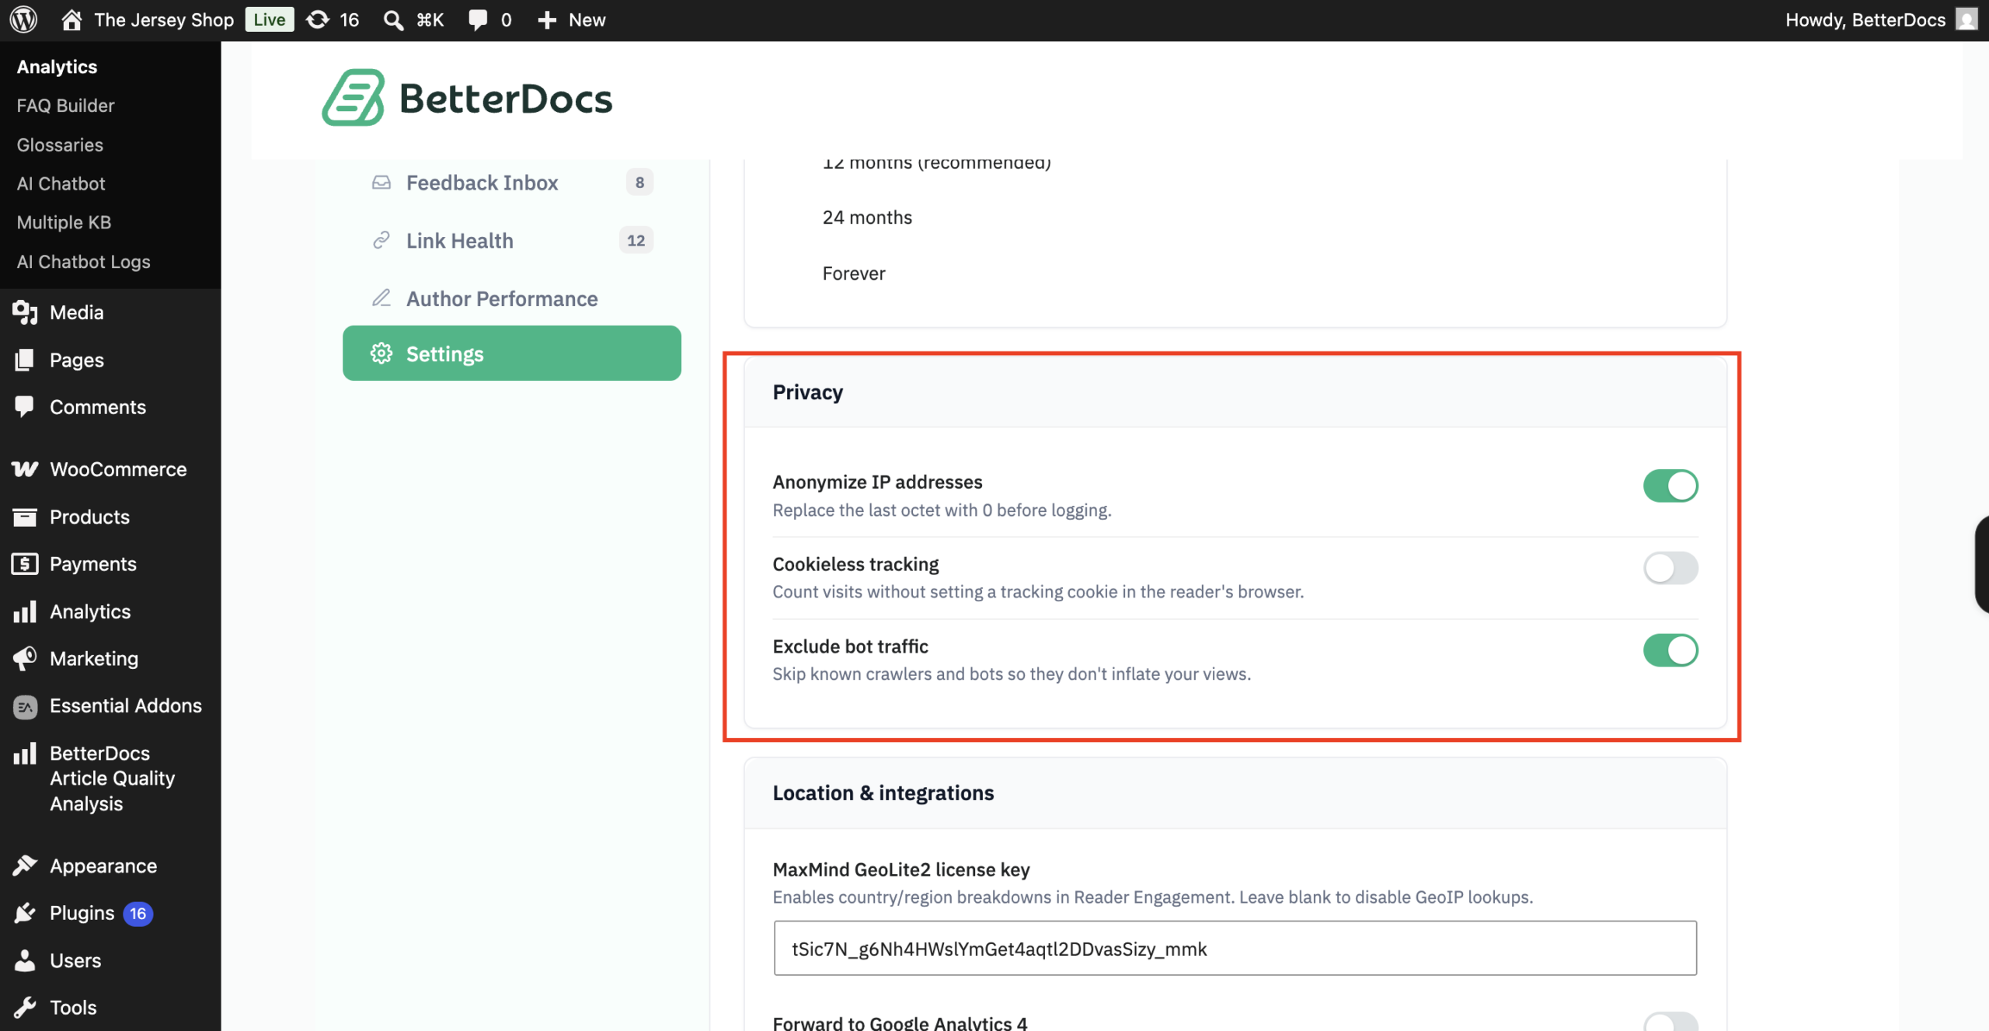Click the Users person icon
The image size is (1989, 1031).
(25, 960)
